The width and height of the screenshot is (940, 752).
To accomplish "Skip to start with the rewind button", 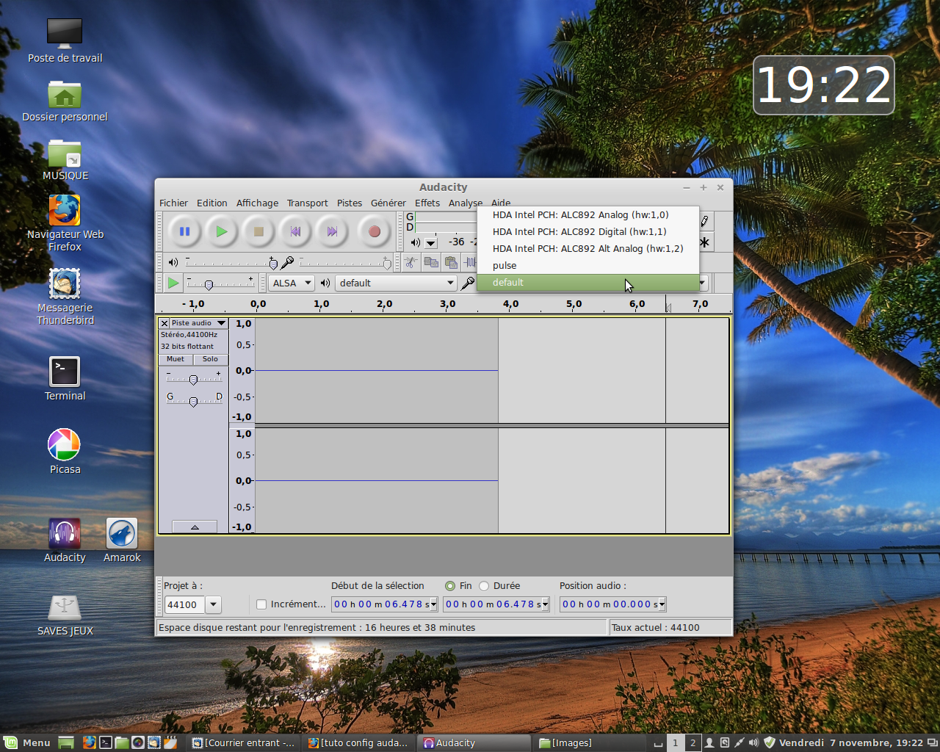I will click(x=295, y=231).
